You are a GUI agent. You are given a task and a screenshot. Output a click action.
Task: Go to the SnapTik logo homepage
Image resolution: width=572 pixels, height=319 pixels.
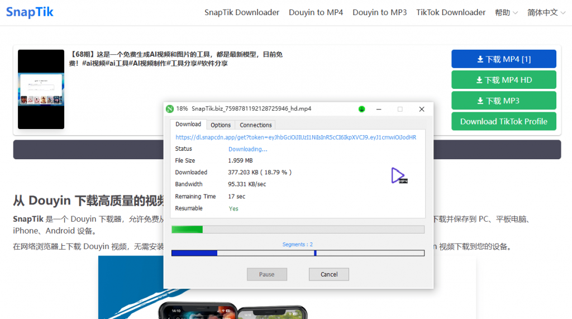pyautogui.click(x=30, y=12)
